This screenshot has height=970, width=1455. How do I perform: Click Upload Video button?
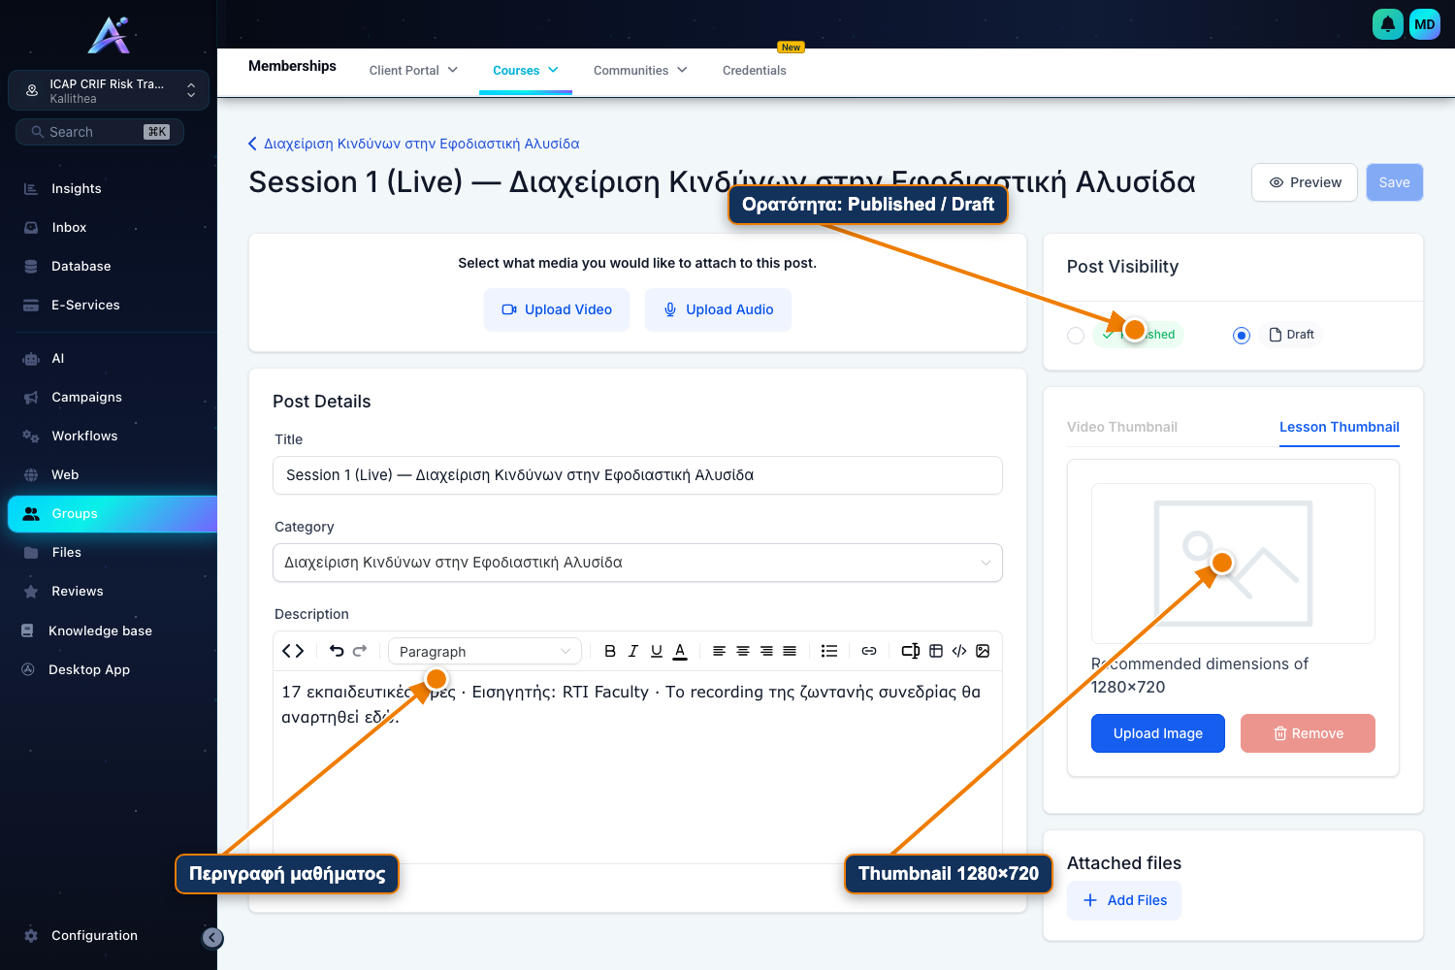(x=557, y=309)
